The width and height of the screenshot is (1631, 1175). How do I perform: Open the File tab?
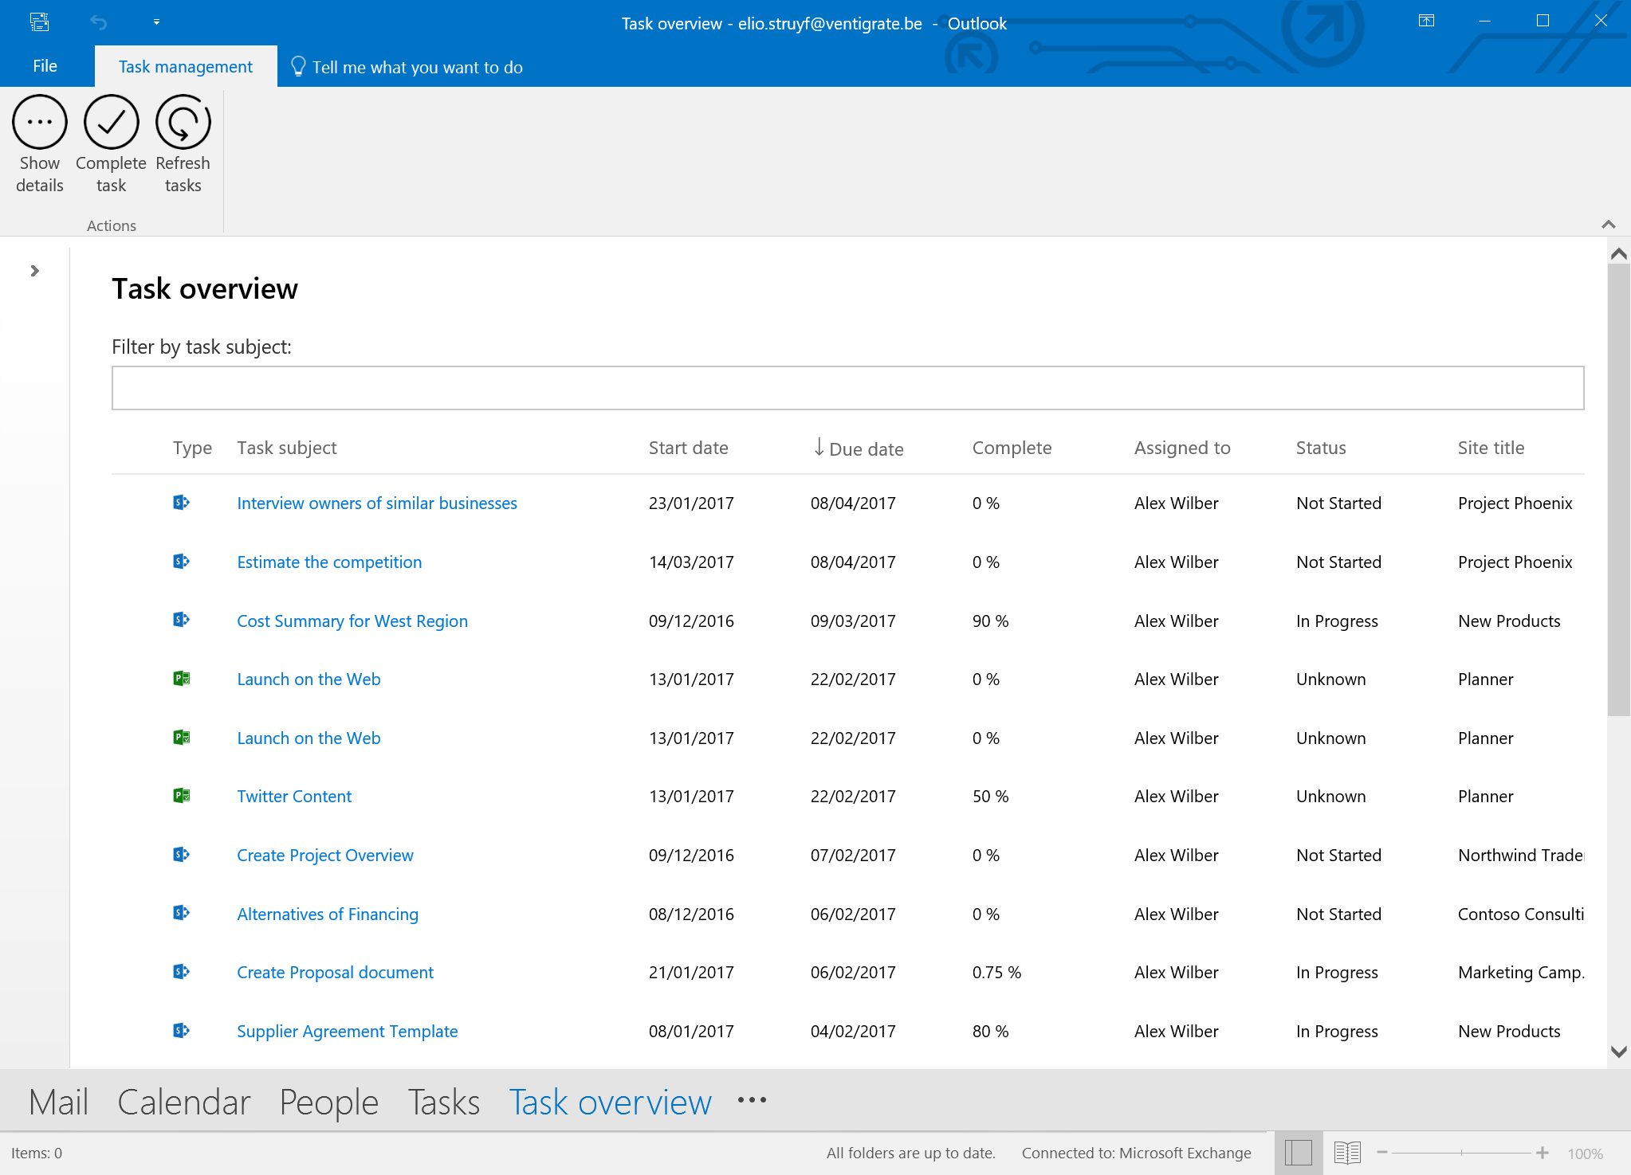point(45,66)
